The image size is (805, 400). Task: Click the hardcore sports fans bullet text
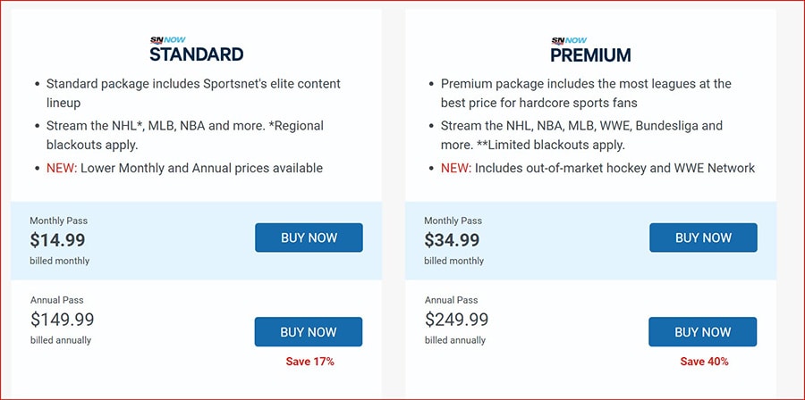click(x=586, y=93)
